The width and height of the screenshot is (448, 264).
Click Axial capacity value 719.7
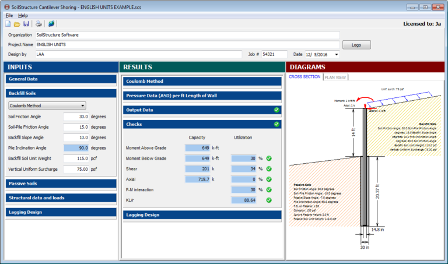(x=197, y=179)
